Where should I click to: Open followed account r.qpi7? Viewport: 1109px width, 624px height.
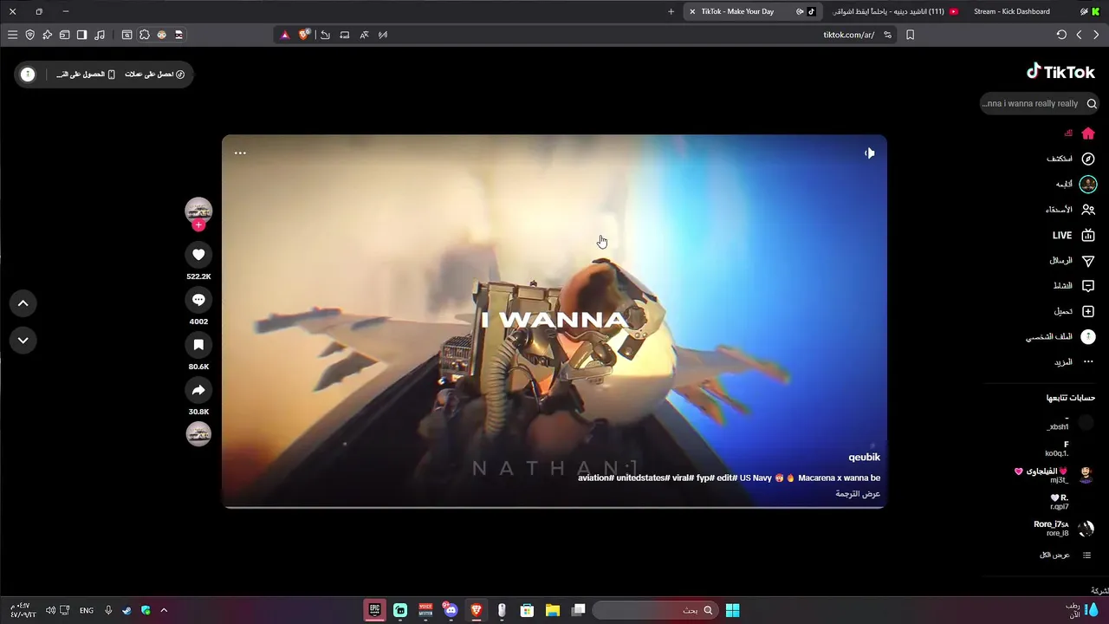1070,502
